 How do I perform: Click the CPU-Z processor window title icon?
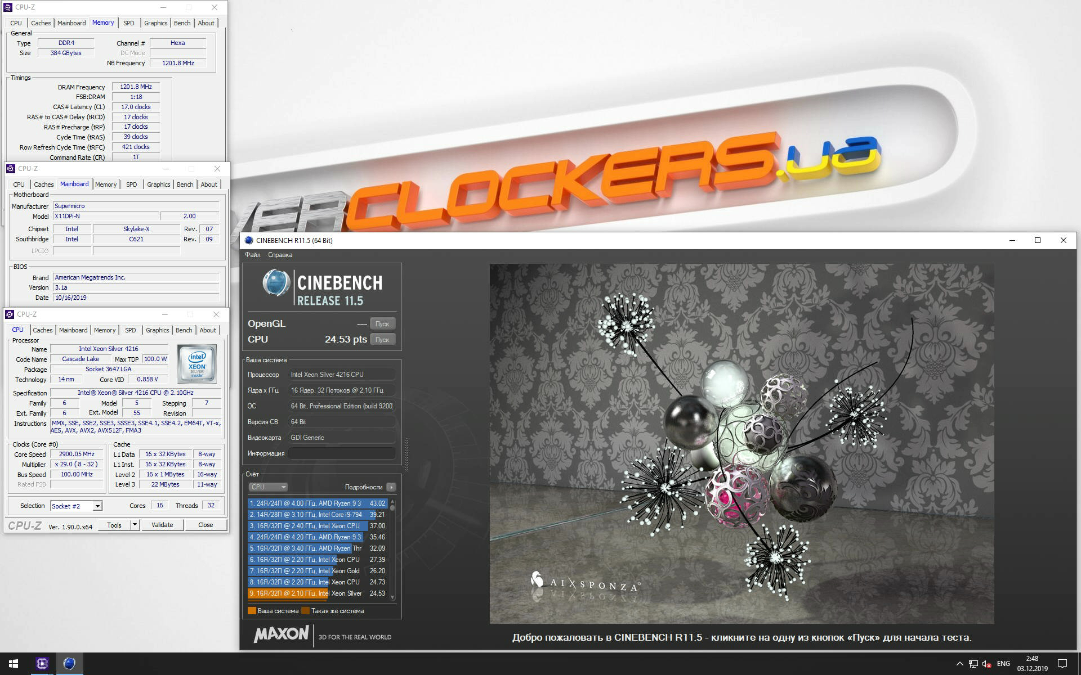[x=10, y=314]
